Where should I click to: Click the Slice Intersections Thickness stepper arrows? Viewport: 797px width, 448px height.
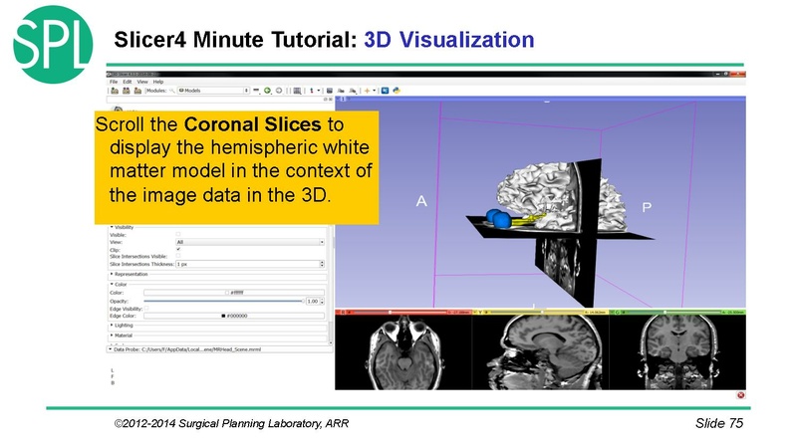[x=322, y=264]
